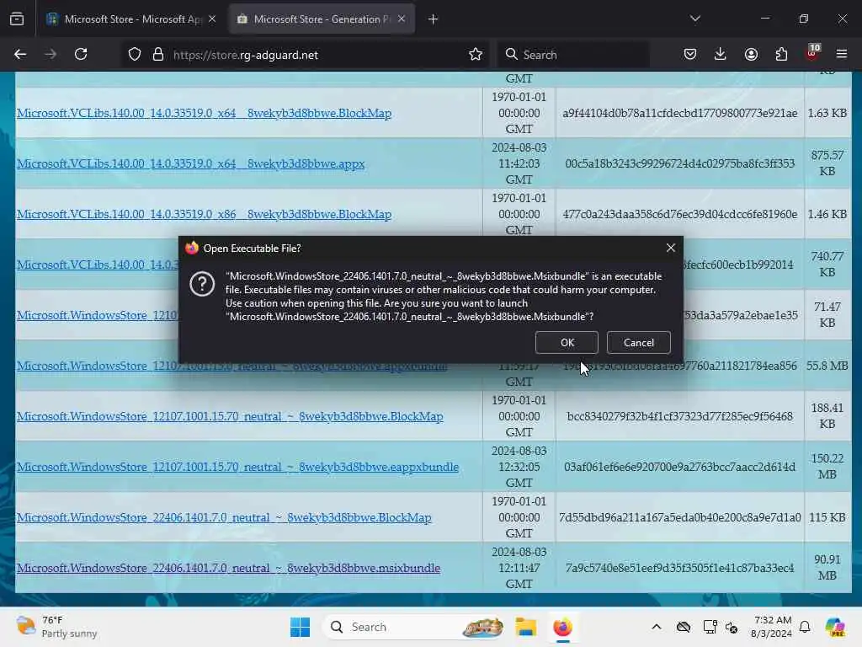Bookmark this page with the star icon

(x=476, y=55)
